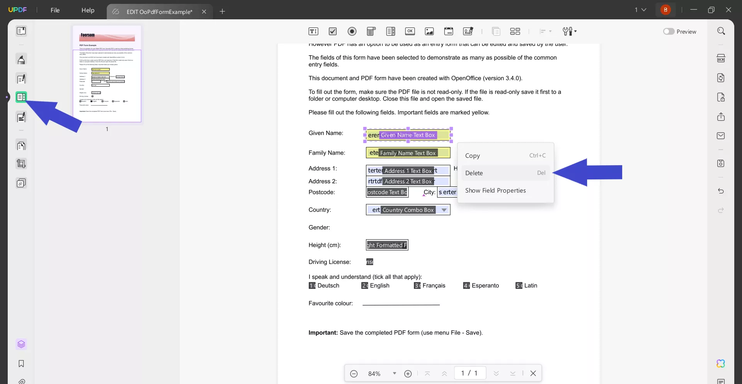Pick the Date Field tool
The image size is (742, 384).
(x=448, y=31)
